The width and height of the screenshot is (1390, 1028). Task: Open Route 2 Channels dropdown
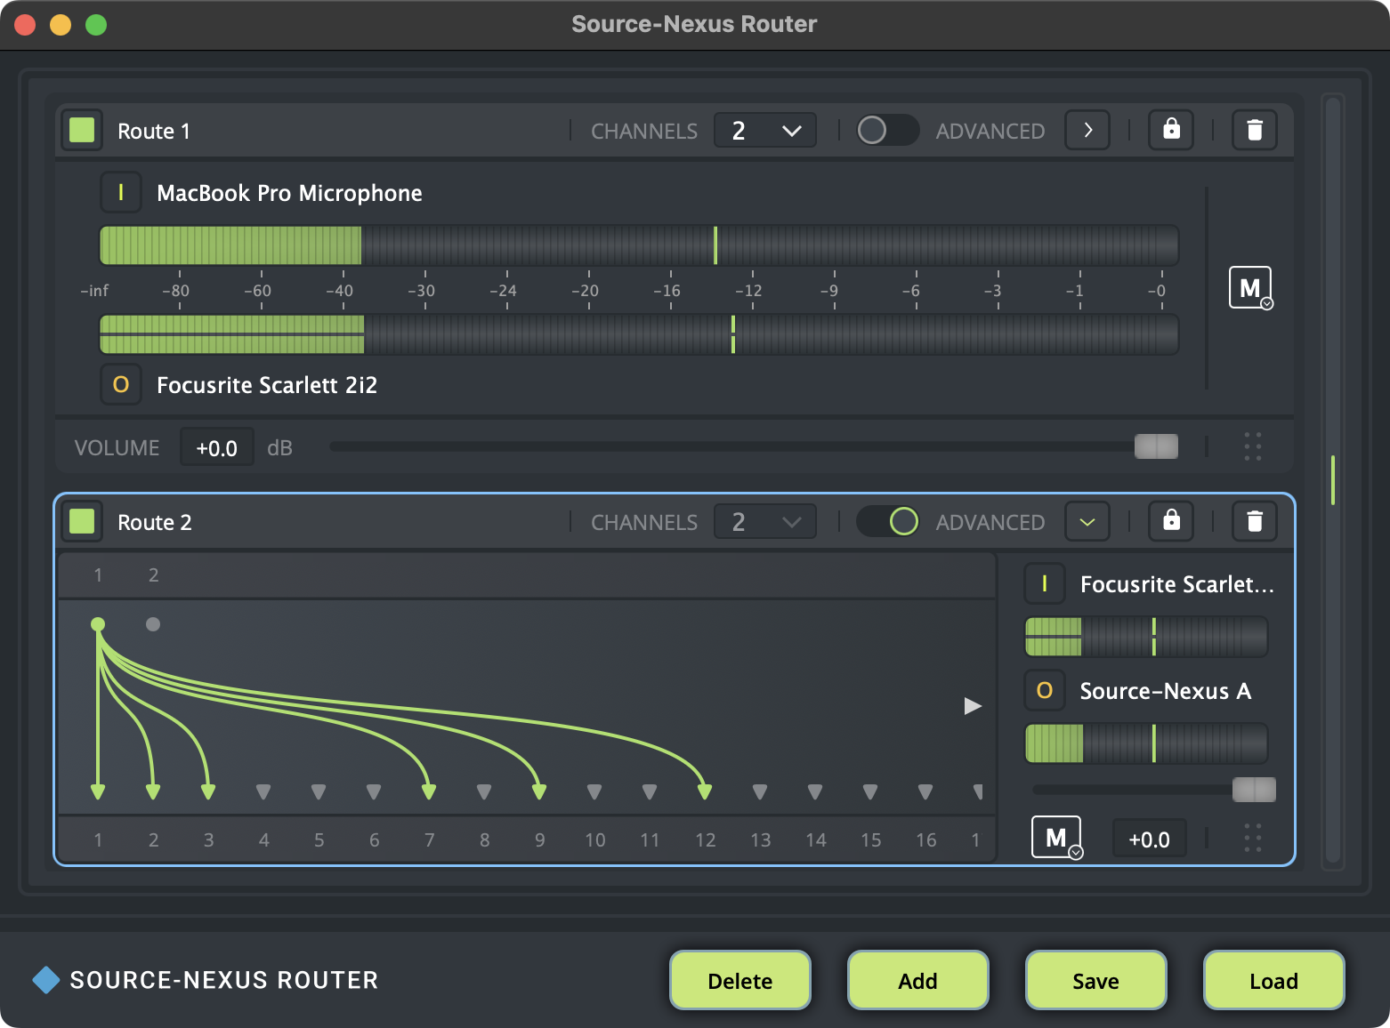[765, 521]
